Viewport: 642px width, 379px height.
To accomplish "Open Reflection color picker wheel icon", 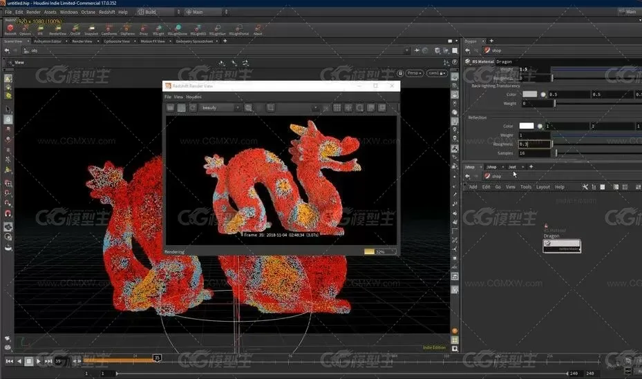I will 540,126.
